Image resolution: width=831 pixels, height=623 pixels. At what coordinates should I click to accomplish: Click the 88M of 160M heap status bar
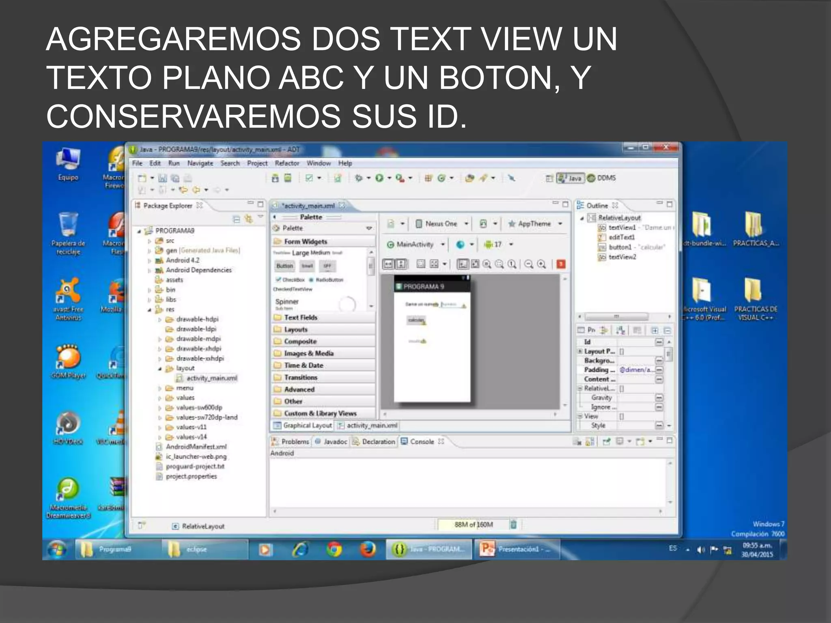474,525
